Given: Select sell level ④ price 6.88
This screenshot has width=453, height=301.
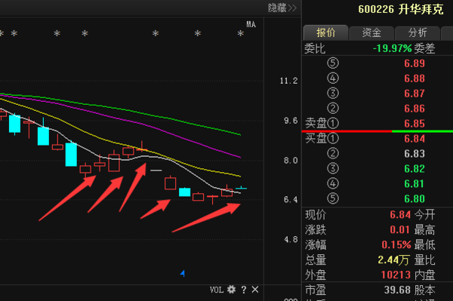Looking at the screenshot, I should [414, 78].
